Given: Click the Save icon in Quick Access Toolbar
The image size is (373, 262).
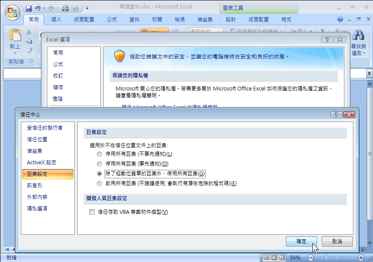Looking at the screenshot, I should [x=29, y=9].
